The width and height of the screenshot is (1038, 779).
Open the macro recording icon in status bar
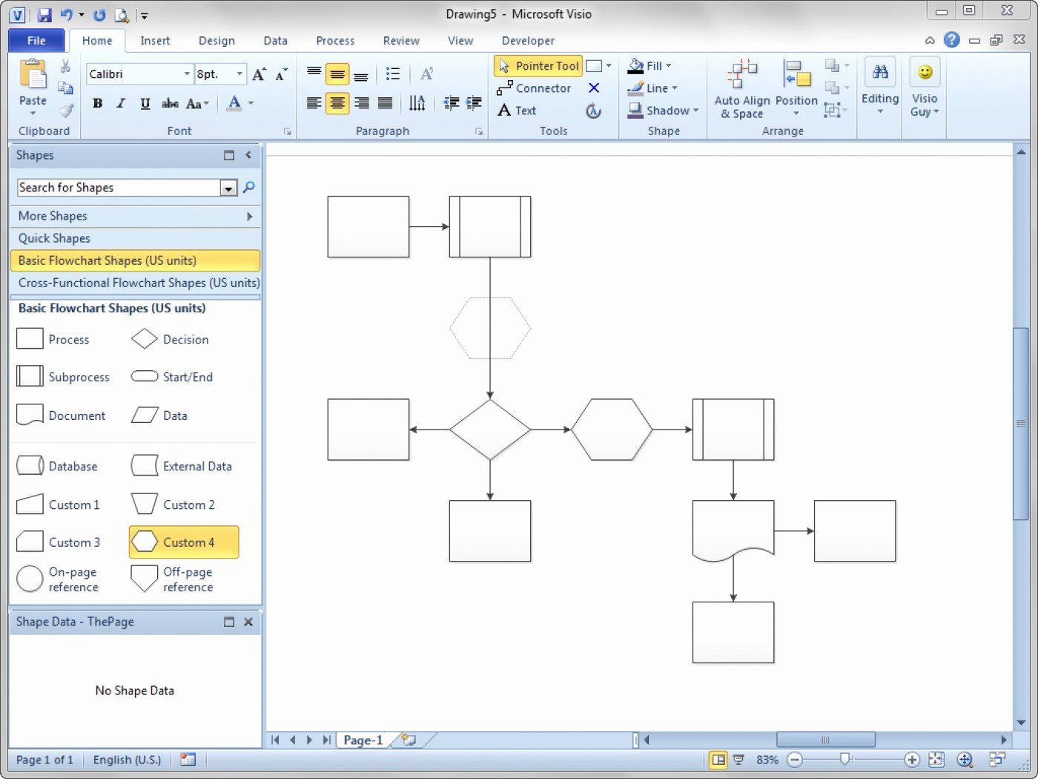point(188,760)
